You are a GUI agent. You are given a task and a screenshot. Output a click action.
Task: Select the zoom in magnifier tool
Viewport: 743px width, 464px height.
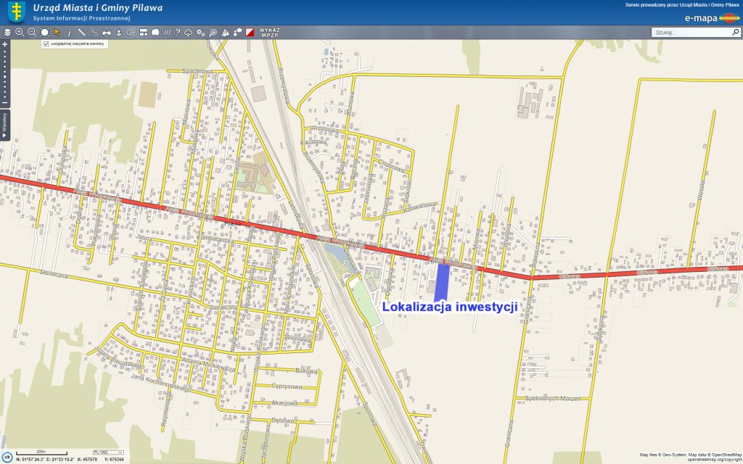[x=20, y=33]
